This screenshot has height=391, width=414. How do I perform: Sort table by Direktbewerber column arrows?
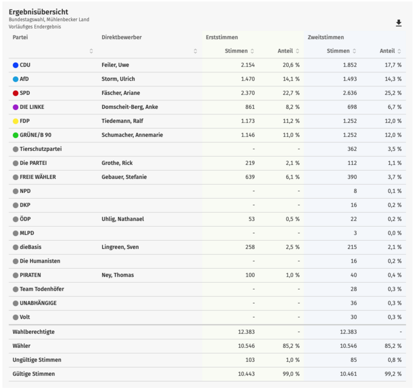(x=195, y=51)
